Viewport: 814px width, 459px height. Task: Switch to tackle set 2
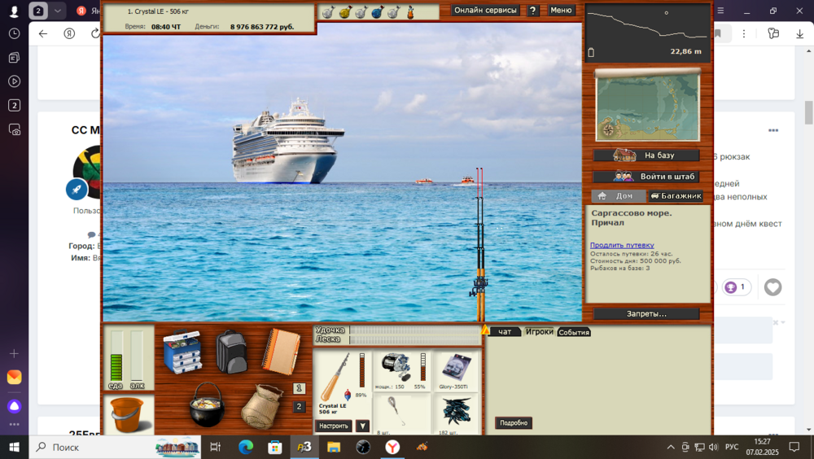[299, 407]
